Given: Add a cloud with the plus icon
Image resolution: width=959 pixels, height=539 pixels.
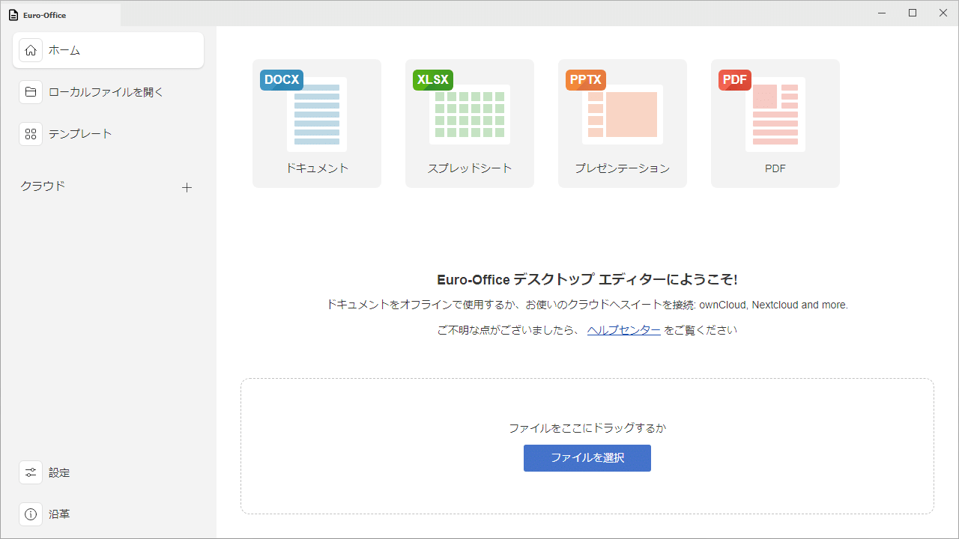Looking at the screenshot, I should point(187,187).
